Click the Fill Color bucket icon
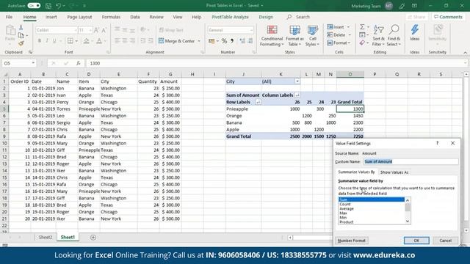 (87, 41)
